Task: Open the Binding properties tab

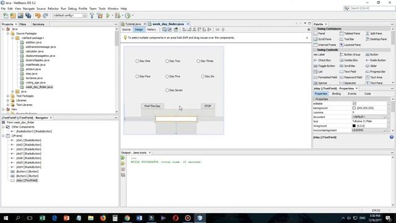Action: pyautogui.click(x=336, y=94)
